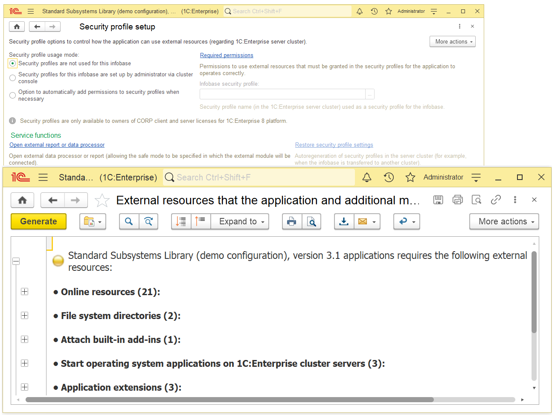Open history icon in back window title bar
555x415 pixels.
pos(374,12)
